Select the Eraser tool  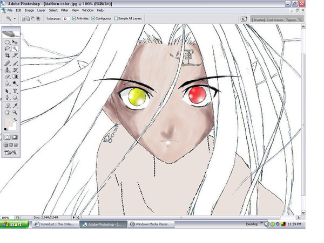(7, 77)
